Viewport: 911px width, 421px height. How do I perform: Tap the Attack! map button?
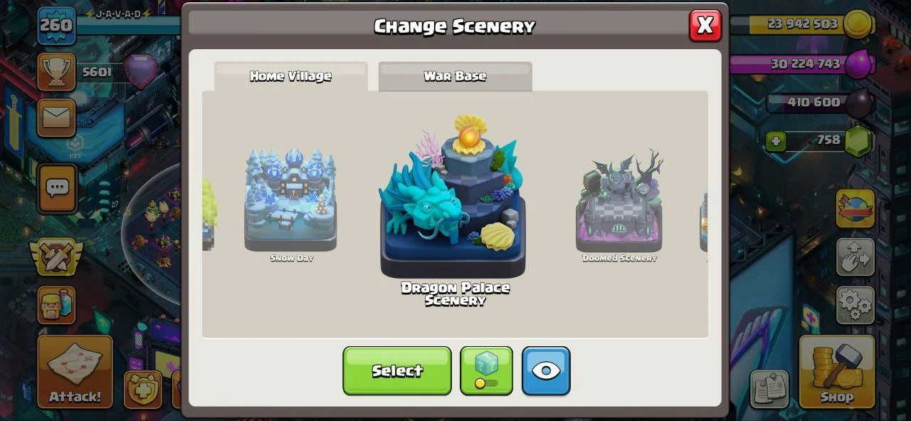pos(75,372)
